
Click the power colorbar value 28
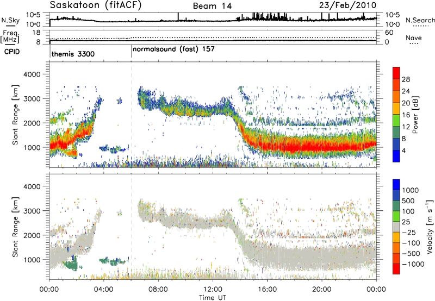406,79
